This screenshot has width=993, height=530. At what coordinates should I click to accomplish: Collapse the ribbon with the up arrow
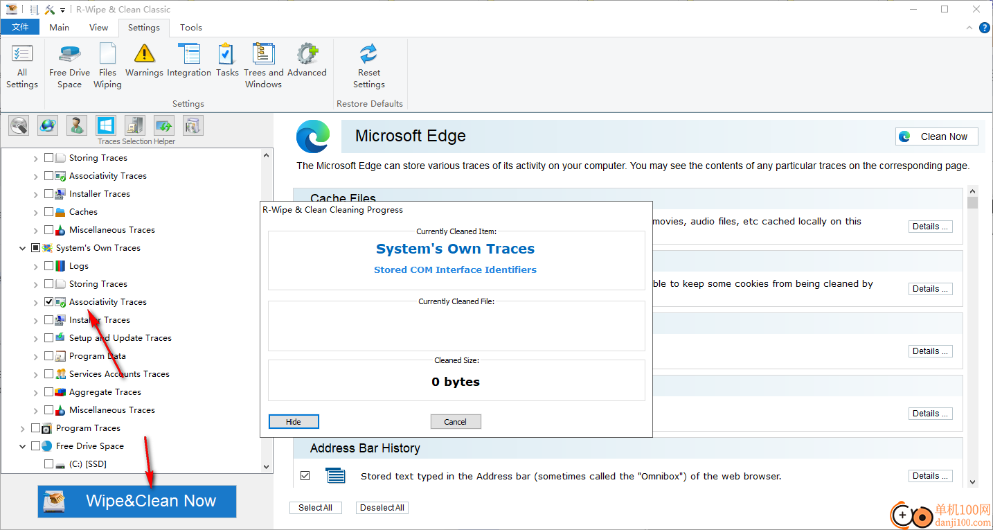tap(969, 28)
